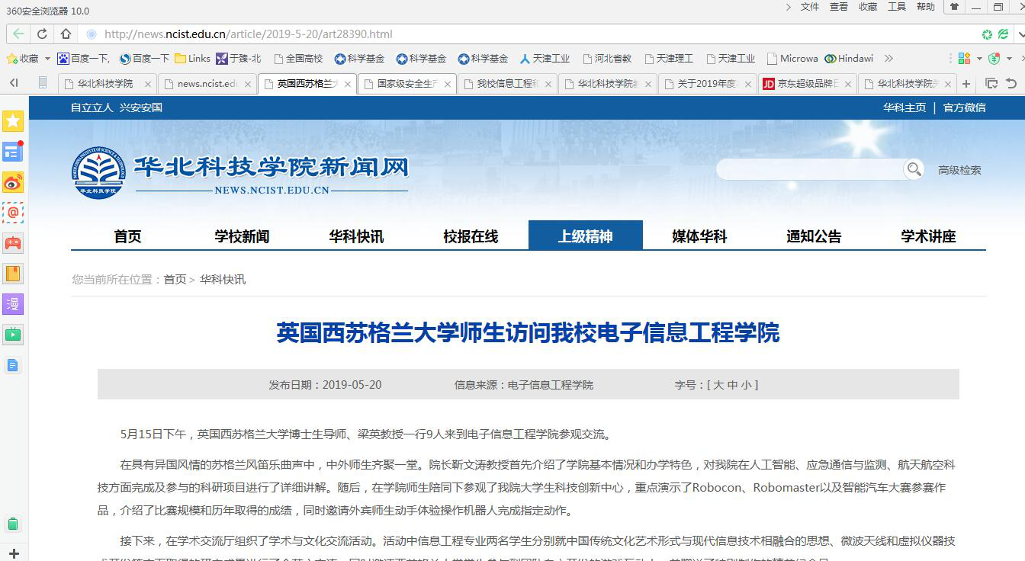Open the sidebar favorites star icon

coord(13,121)
